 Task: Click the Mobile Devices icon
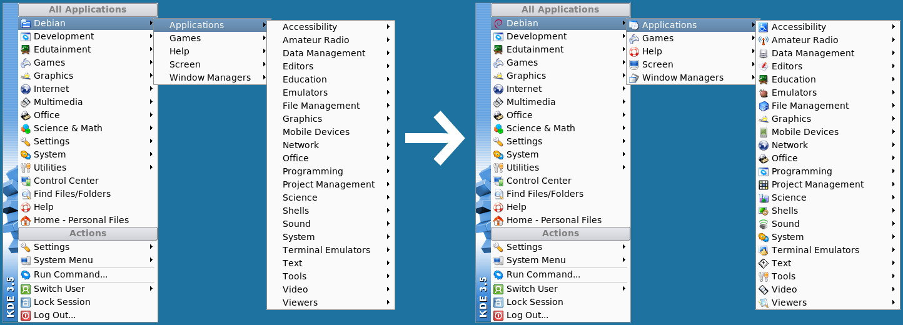(x=763, y=132)
